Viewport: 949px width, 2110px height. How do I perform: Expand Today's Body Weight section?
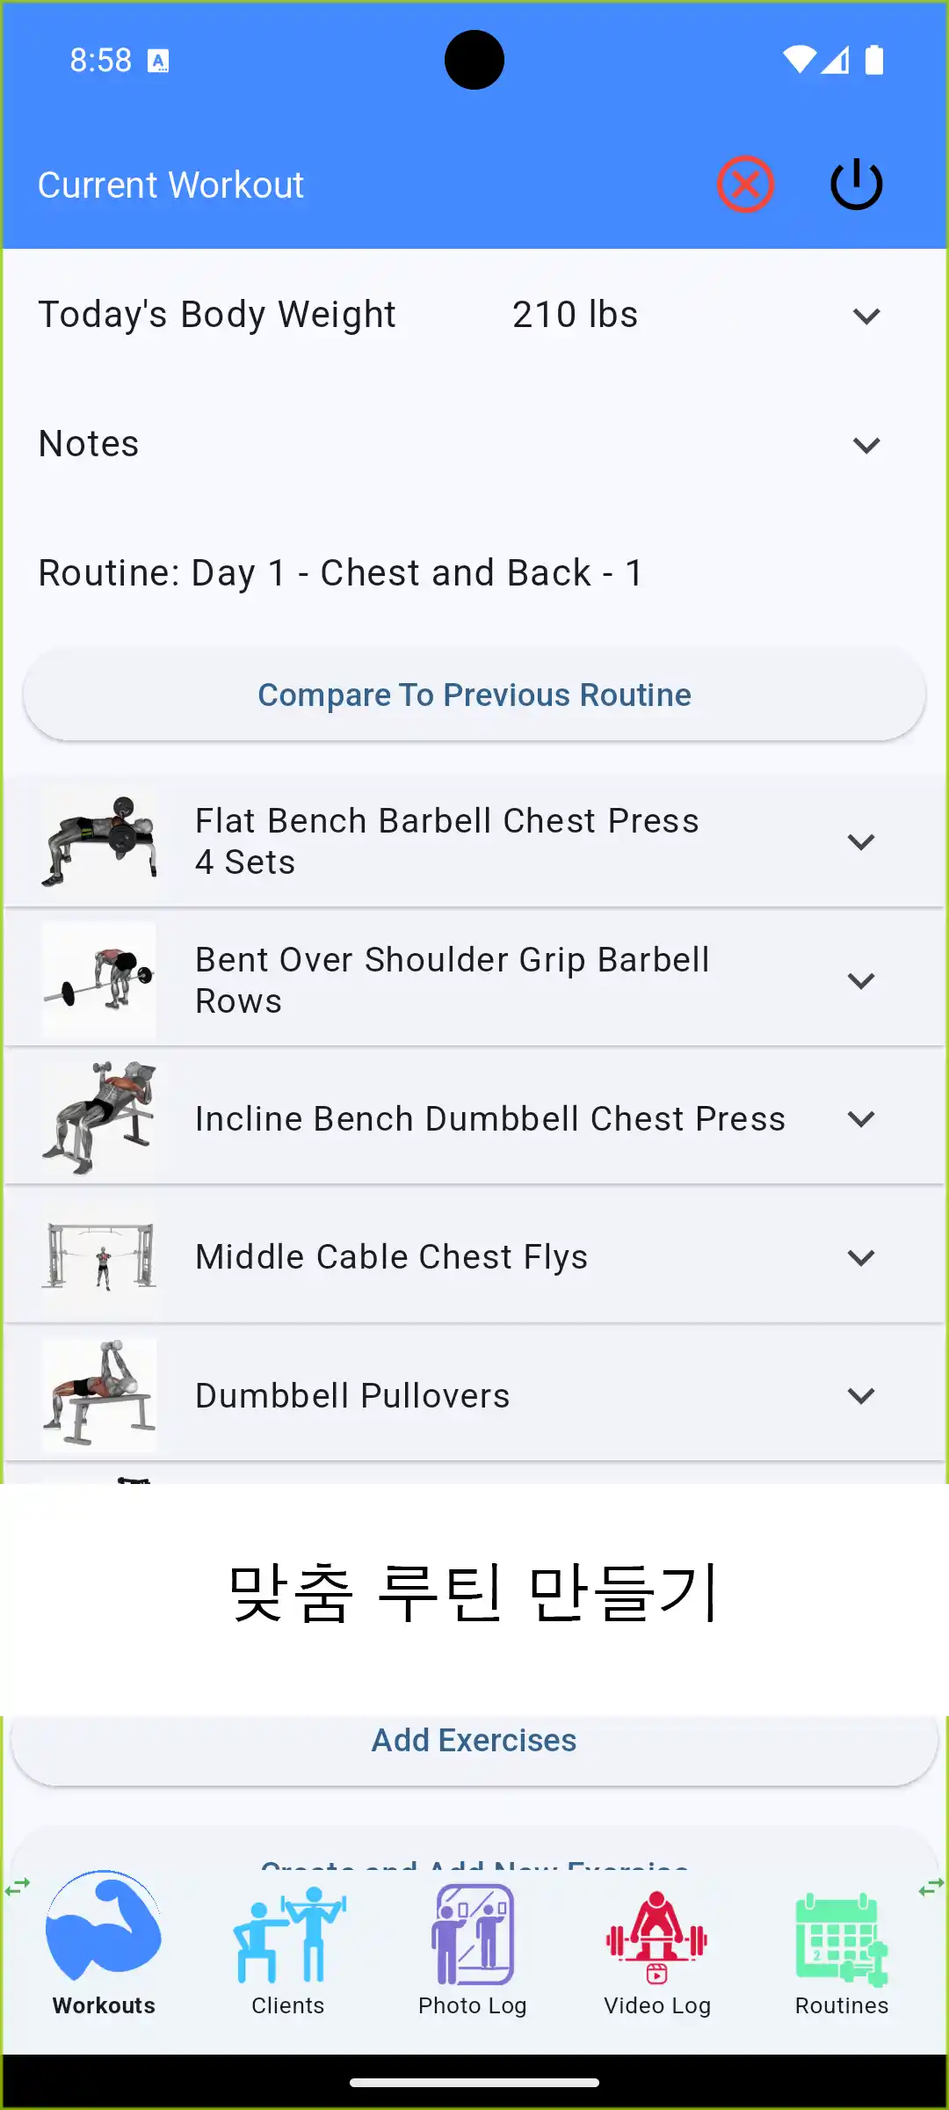(866, 316)
